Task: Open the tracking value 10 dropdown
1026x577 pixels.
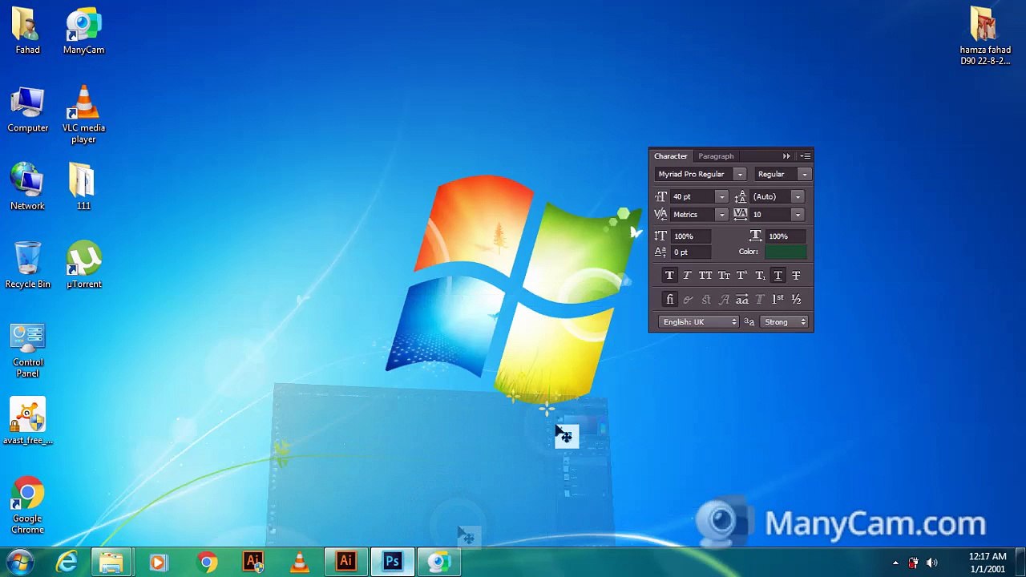Action: 798,215
